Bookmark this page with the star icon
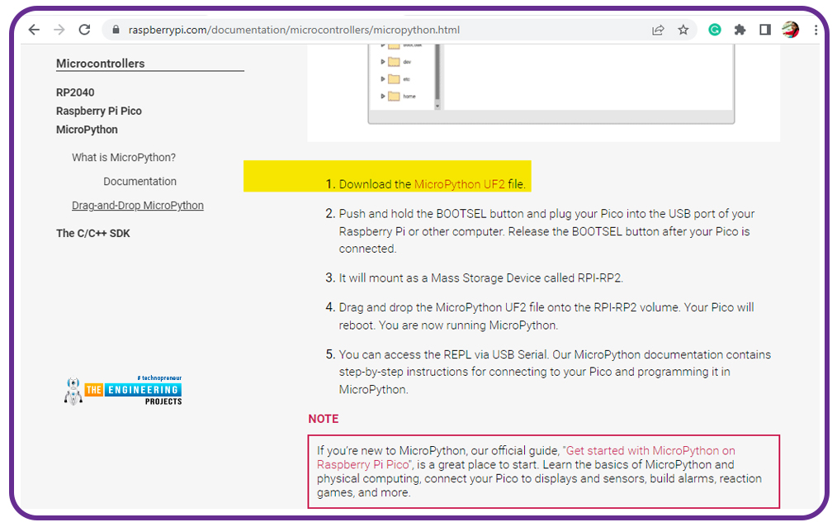 click(683, 30)
